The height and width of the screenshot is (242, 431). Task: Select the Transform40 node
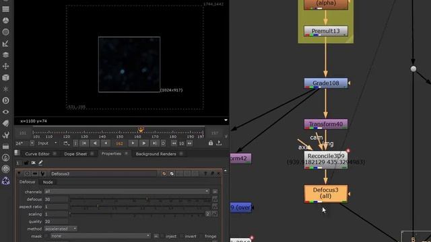point(326,124)
